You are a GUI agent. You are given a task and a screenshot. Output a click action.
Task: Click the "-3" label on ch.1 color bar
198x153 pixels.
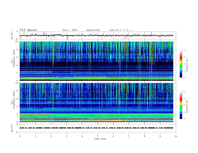click(184, 50)
